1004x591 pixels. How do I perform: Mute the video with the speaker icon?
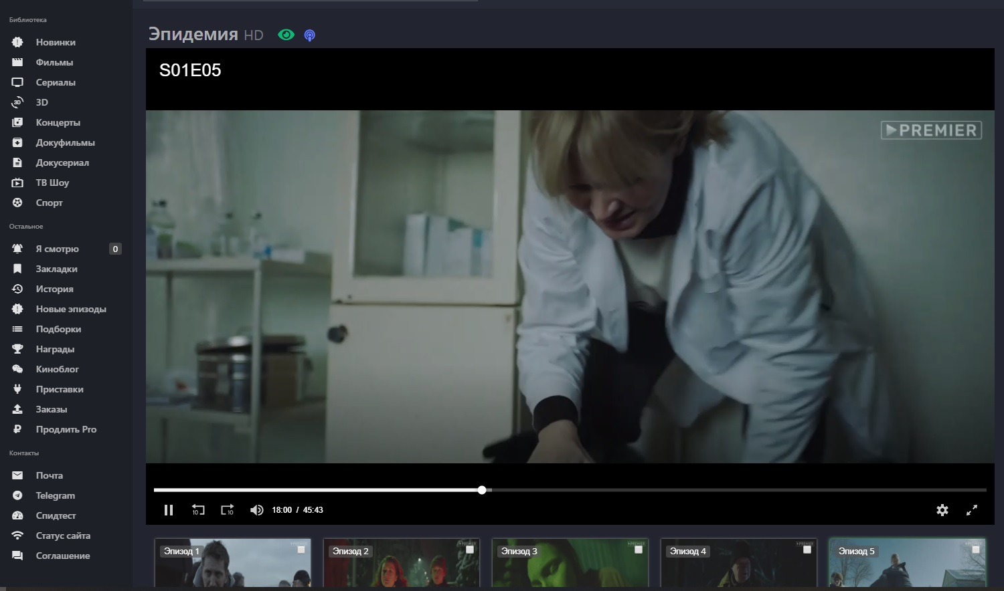pos(257,510)
